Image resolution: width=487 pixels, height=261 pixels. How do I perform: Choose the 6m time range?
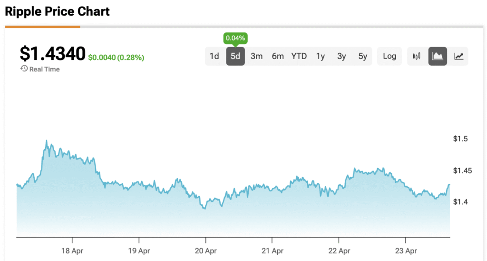[278, 56]
